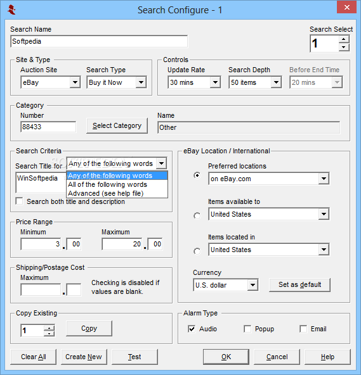
Task: Click Set as default button
Action: point(299,285)
